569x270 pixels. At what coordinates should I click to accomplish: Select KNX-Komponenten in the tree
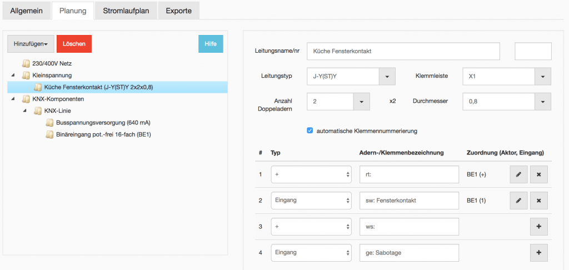pyautogui.click(x=58, y=99)
